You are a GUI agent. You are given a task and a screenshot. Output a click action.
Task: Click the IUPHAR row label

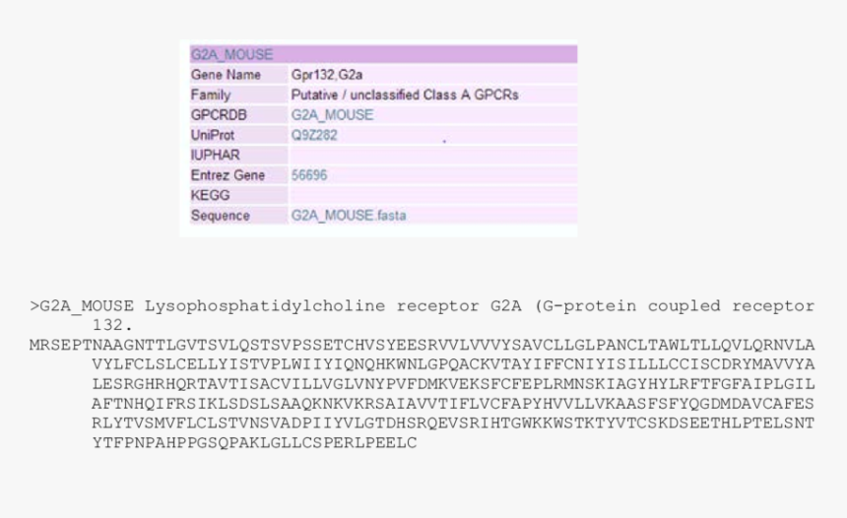pyautogui.click(x=215, y=155)
